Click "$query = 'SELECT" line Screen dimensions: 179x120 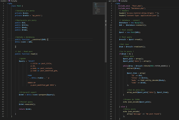[27, 61]
